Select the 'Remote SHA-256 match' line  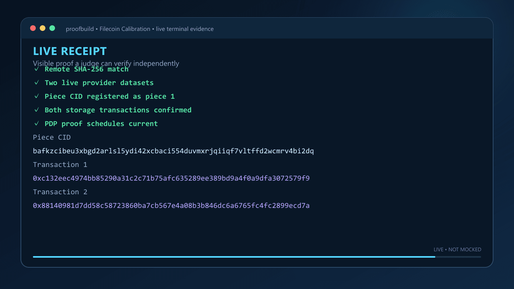(x=87, y=69)
